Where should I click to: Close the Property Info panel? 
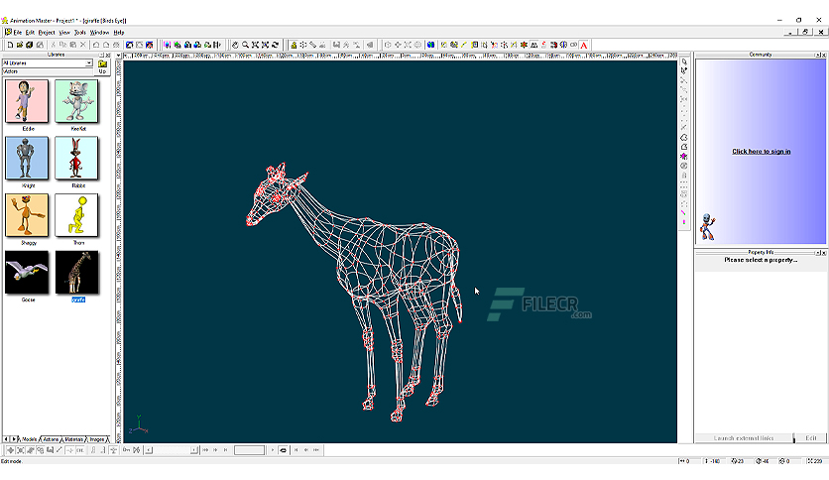pos(824,253)
